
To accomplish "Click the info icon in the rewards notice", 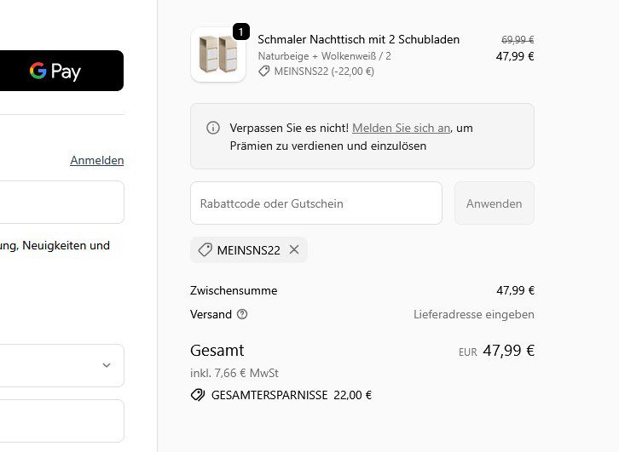I will pos(213,128).
